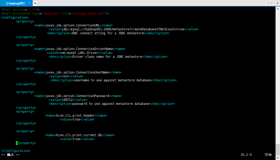Viewport: 280px width, 160px height.
Task: Click true value under print.header
Action: (x=76, y=119)
